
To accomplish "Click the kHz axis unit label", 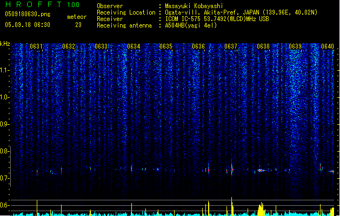I will [x=5, y=44].
